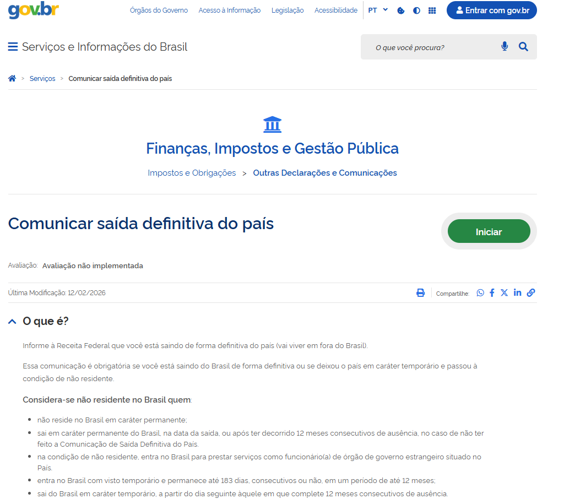
Task: Click the Entrar com gov.br button
Action: (491, 10)
